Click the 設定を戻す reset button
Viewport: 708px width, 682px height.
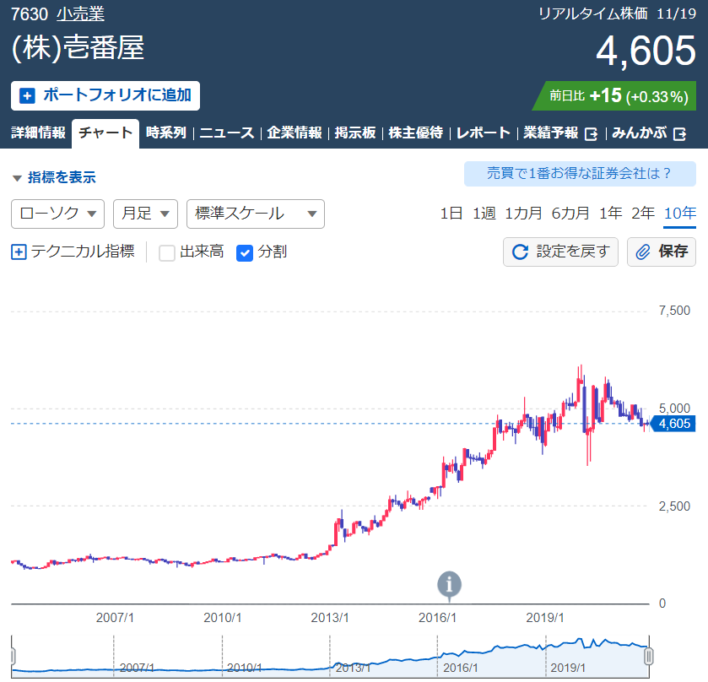coord(561,252)
